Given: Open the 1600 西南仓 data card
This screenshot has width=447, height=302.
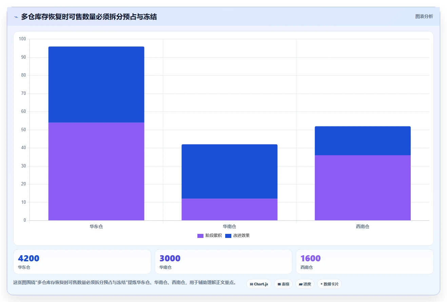Looking at the screenshot, I should (365, 262).
